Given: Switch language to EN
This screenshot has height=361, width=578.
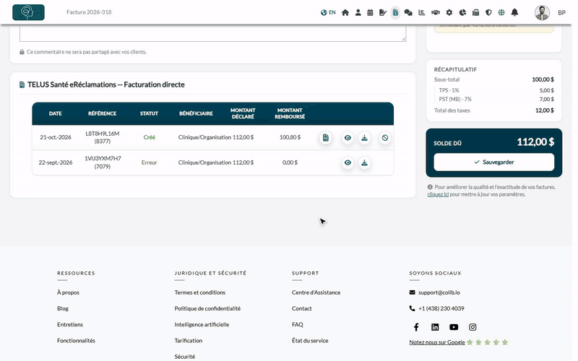Looking at the screenshot, I should [328, 12].
